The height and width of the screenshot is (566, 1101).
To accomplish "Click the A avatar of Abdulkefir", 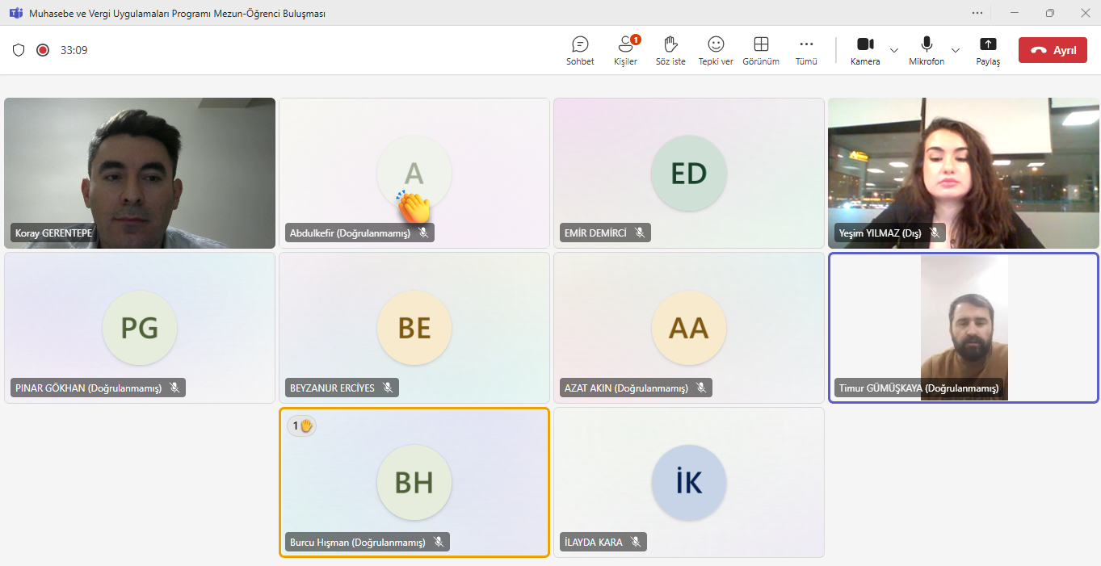I will 414,174.
